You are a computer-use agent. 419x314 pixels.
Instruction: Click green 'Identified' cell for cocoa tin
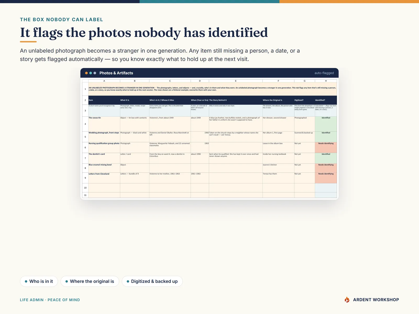pyautogui.click(x=326, y=124)
